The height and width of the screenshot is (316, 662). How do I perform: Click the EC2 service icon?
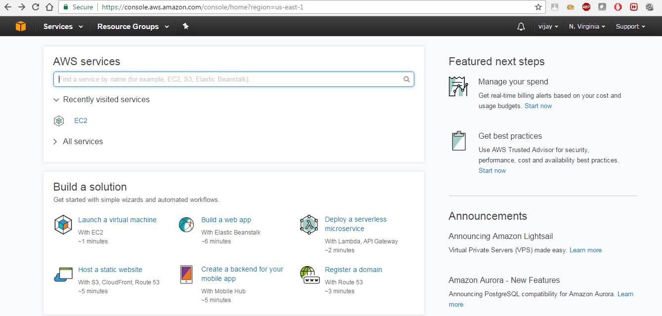[x=59, y=120]
